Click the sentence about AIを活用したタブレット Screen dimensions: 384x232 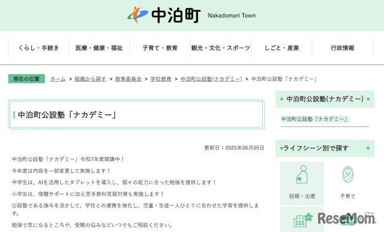tap(114, 183)
